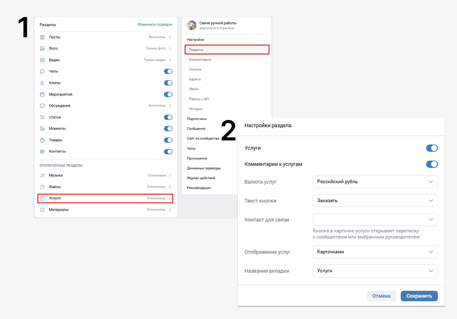The width and height of the screenshot is (457, 319).
Task: Switch off the Контакты toggle
Action: [168, 152]
